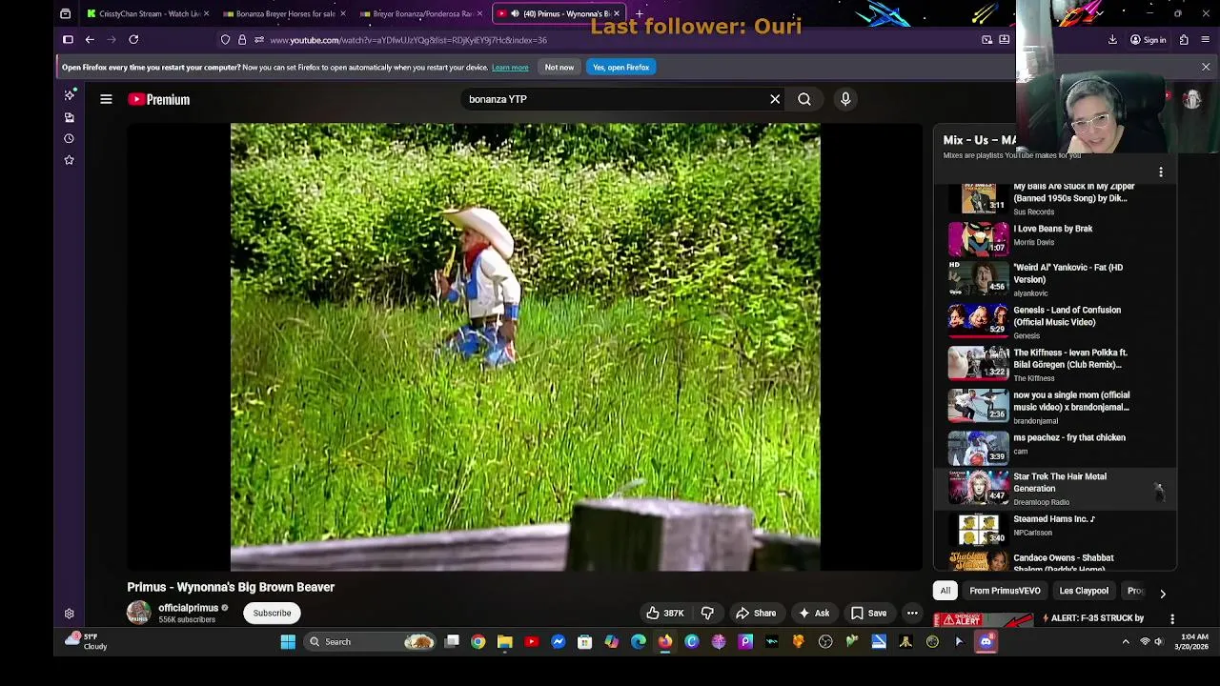
Task: Open File Explorer from taskbar
Action: pos(505,642)
